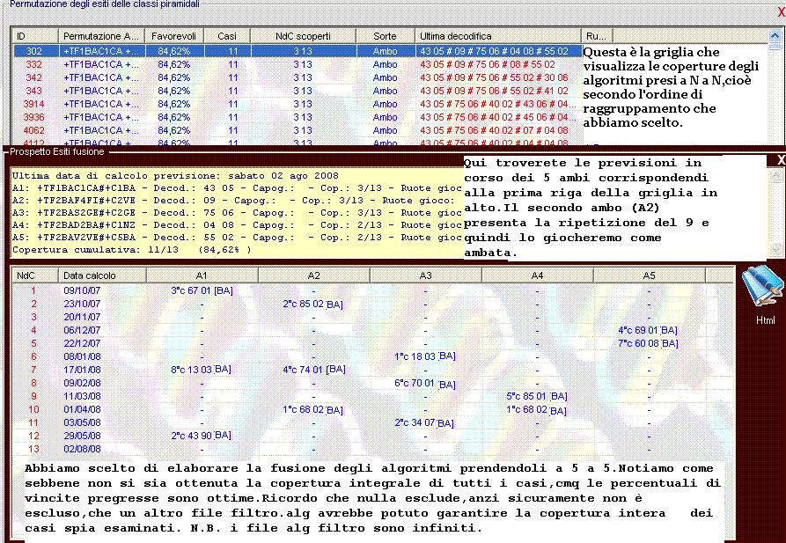Close the Prospetto Esiti fusione panel
The height and width of the screenshot is (543, 786).
780,160
